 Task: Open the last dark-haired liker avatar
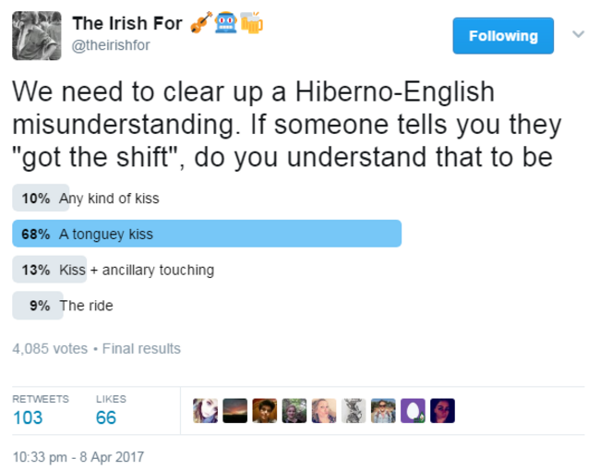[442, 411]
